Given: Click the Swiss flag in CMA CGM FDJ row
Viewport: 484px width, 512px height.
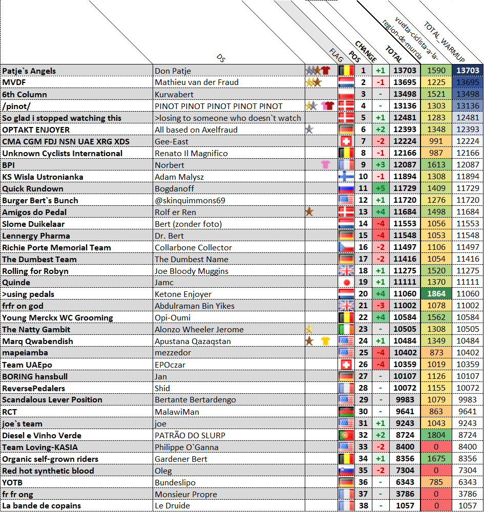Looking at the screenshot, I should point(346,141).
